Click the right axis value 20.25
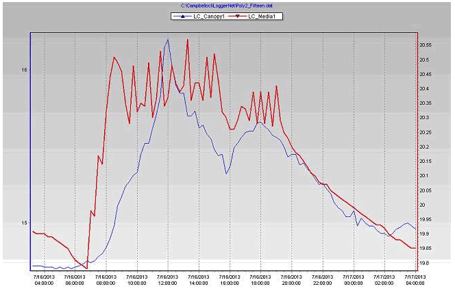The width and height of the screenshot is (455, 291). pos(426,132)
